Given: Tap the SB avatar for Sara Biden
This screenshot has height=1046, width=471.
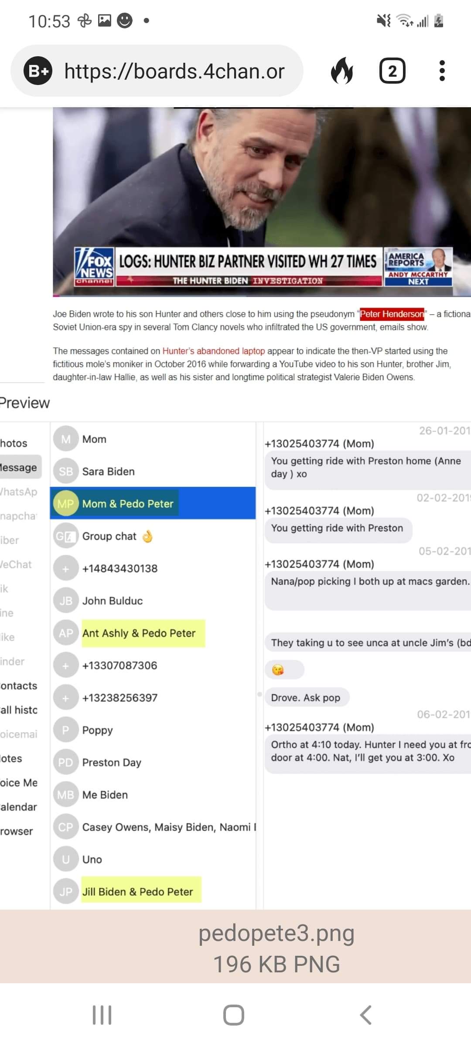Looking at the screenshot, I should pyautogui.click(x=66, y=471).
